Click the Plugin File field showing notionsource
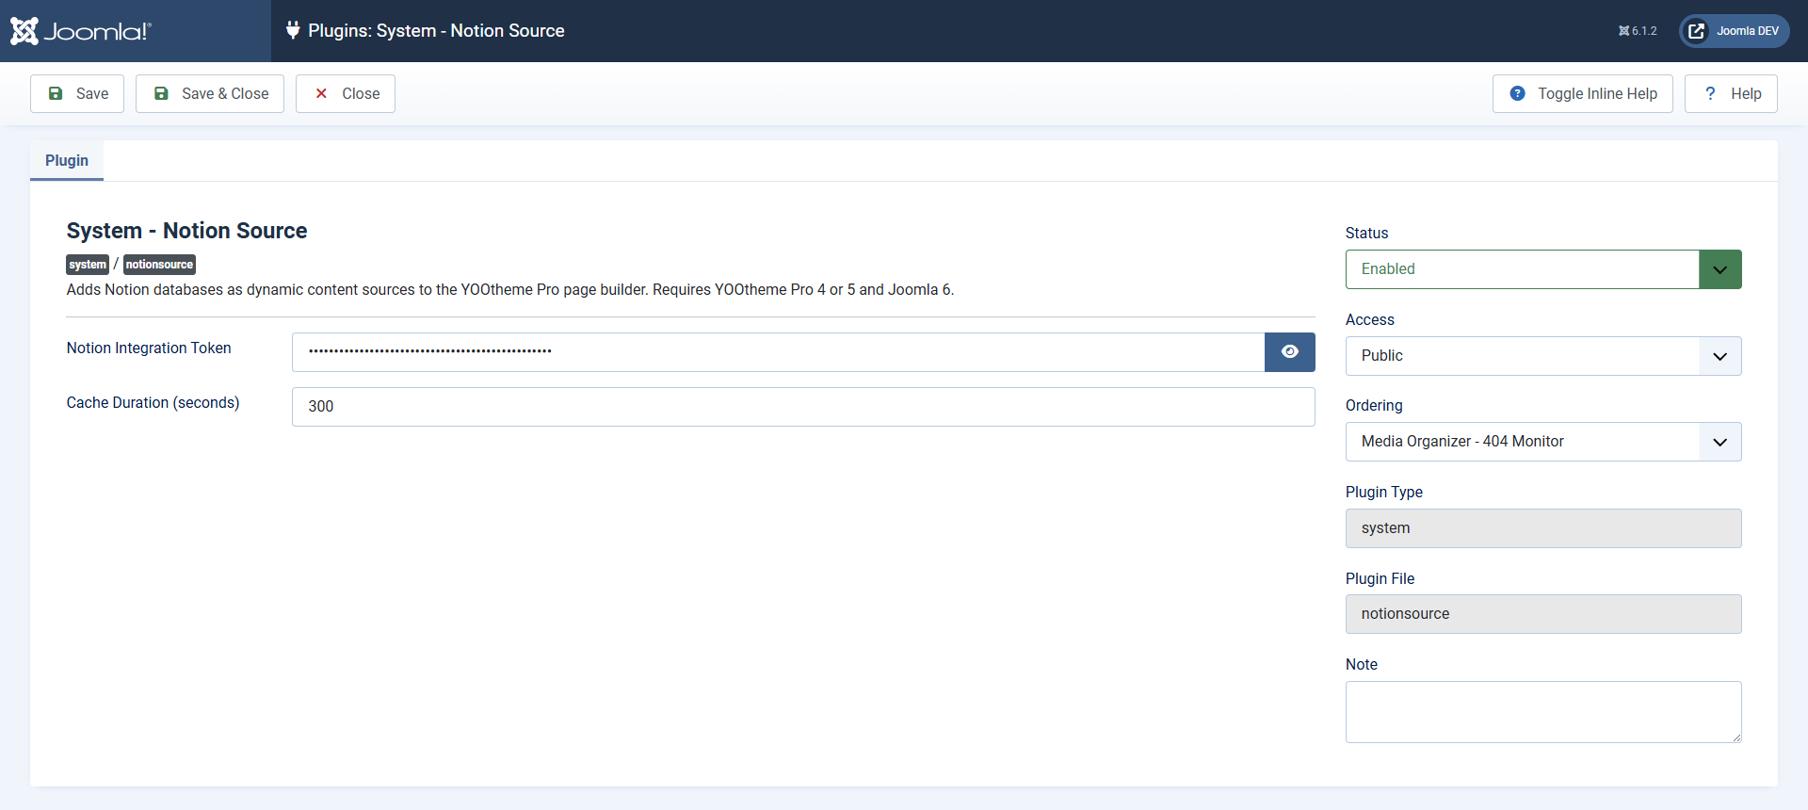Image resolution: width=1808 pixels, height=810 pixels. (x=1543, y=614)
